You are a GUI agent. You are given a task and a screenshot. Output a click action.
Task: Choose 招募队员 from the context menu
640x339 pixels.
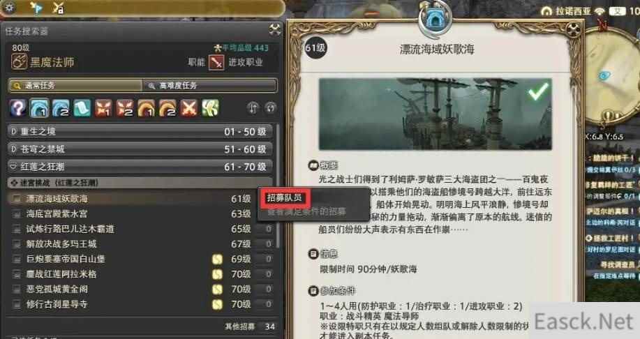pos(284,198)
